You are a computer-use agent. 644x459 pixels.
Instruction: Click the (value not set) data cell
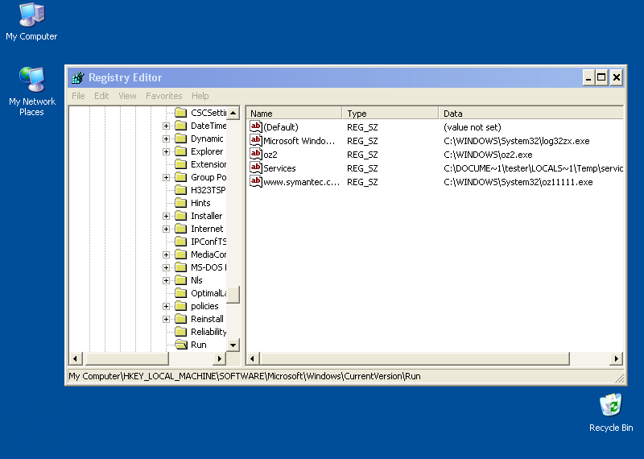pyautogui.click(x=473, y=127)
